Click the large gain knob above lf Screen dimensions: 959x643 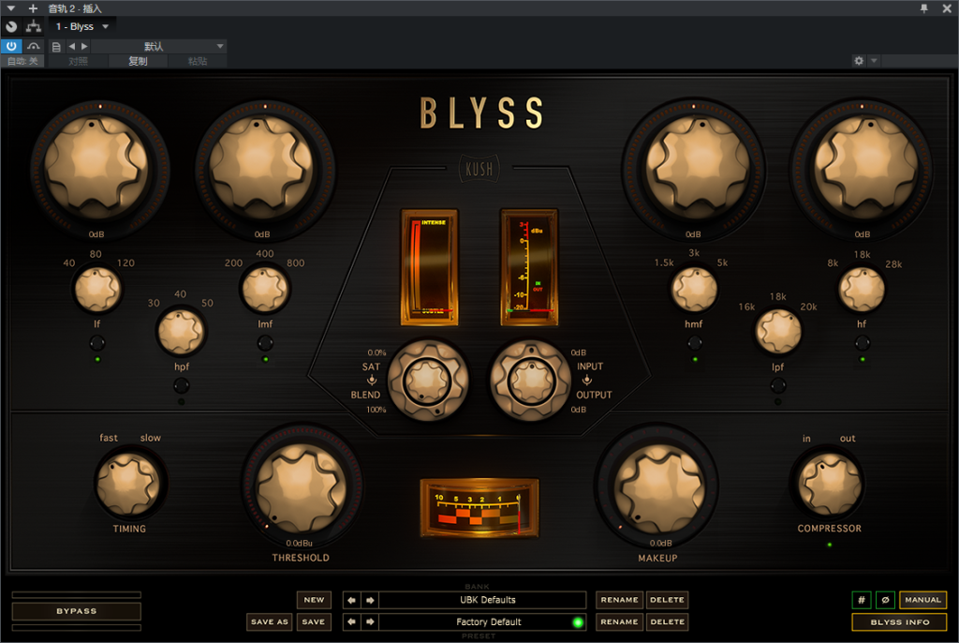pos(97,167)
